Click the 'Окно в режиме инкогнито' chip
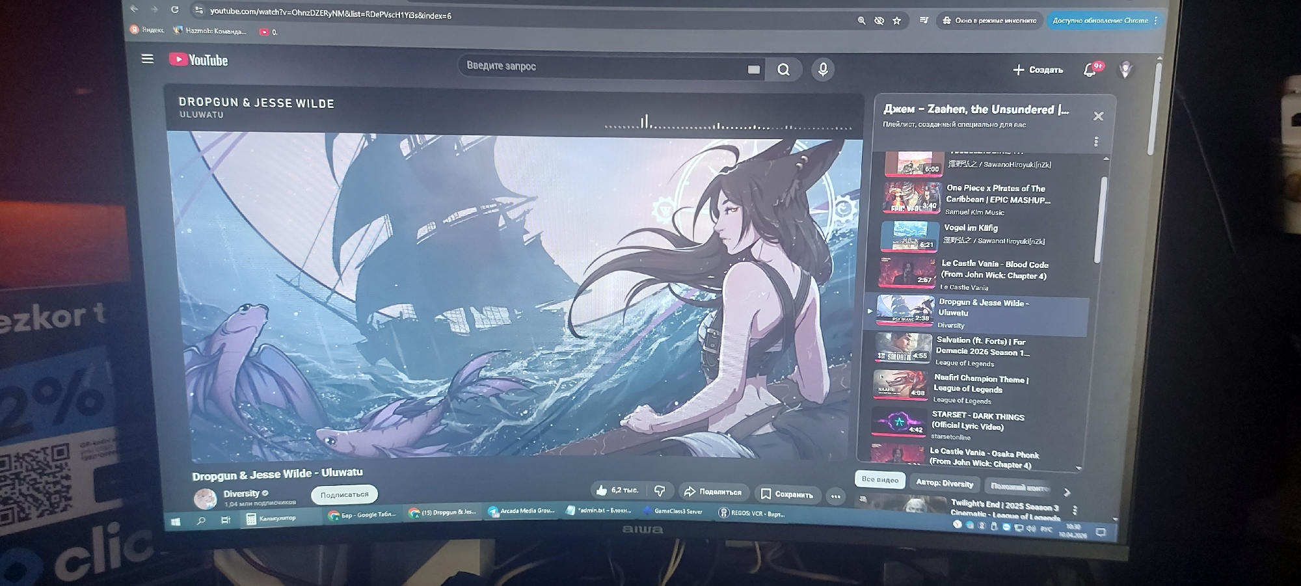Viewport: 1301px width, 586px height. pyautogui.click(x=989, y=21)
